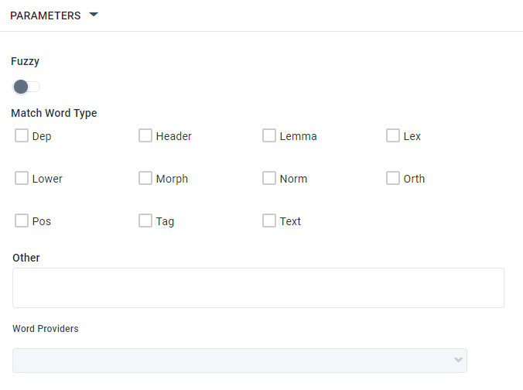This screenshot has height=390, width=523.
Task: Select the Tag checkbox
Action: point(145,221)
